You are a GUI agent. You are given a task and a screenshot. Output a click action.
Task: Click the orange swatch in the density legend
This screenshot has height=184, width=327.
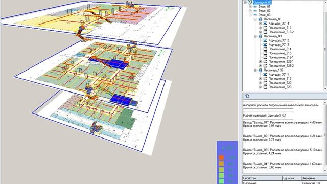221,158
